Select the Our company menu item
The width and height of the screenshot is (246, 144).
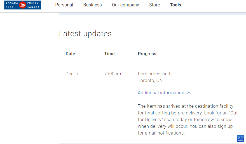(125, 5)
